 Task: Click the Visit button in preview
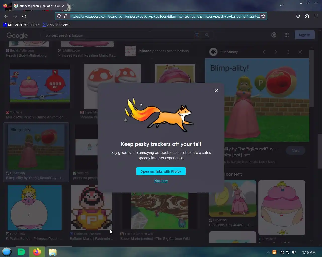[x=295, y=150]
